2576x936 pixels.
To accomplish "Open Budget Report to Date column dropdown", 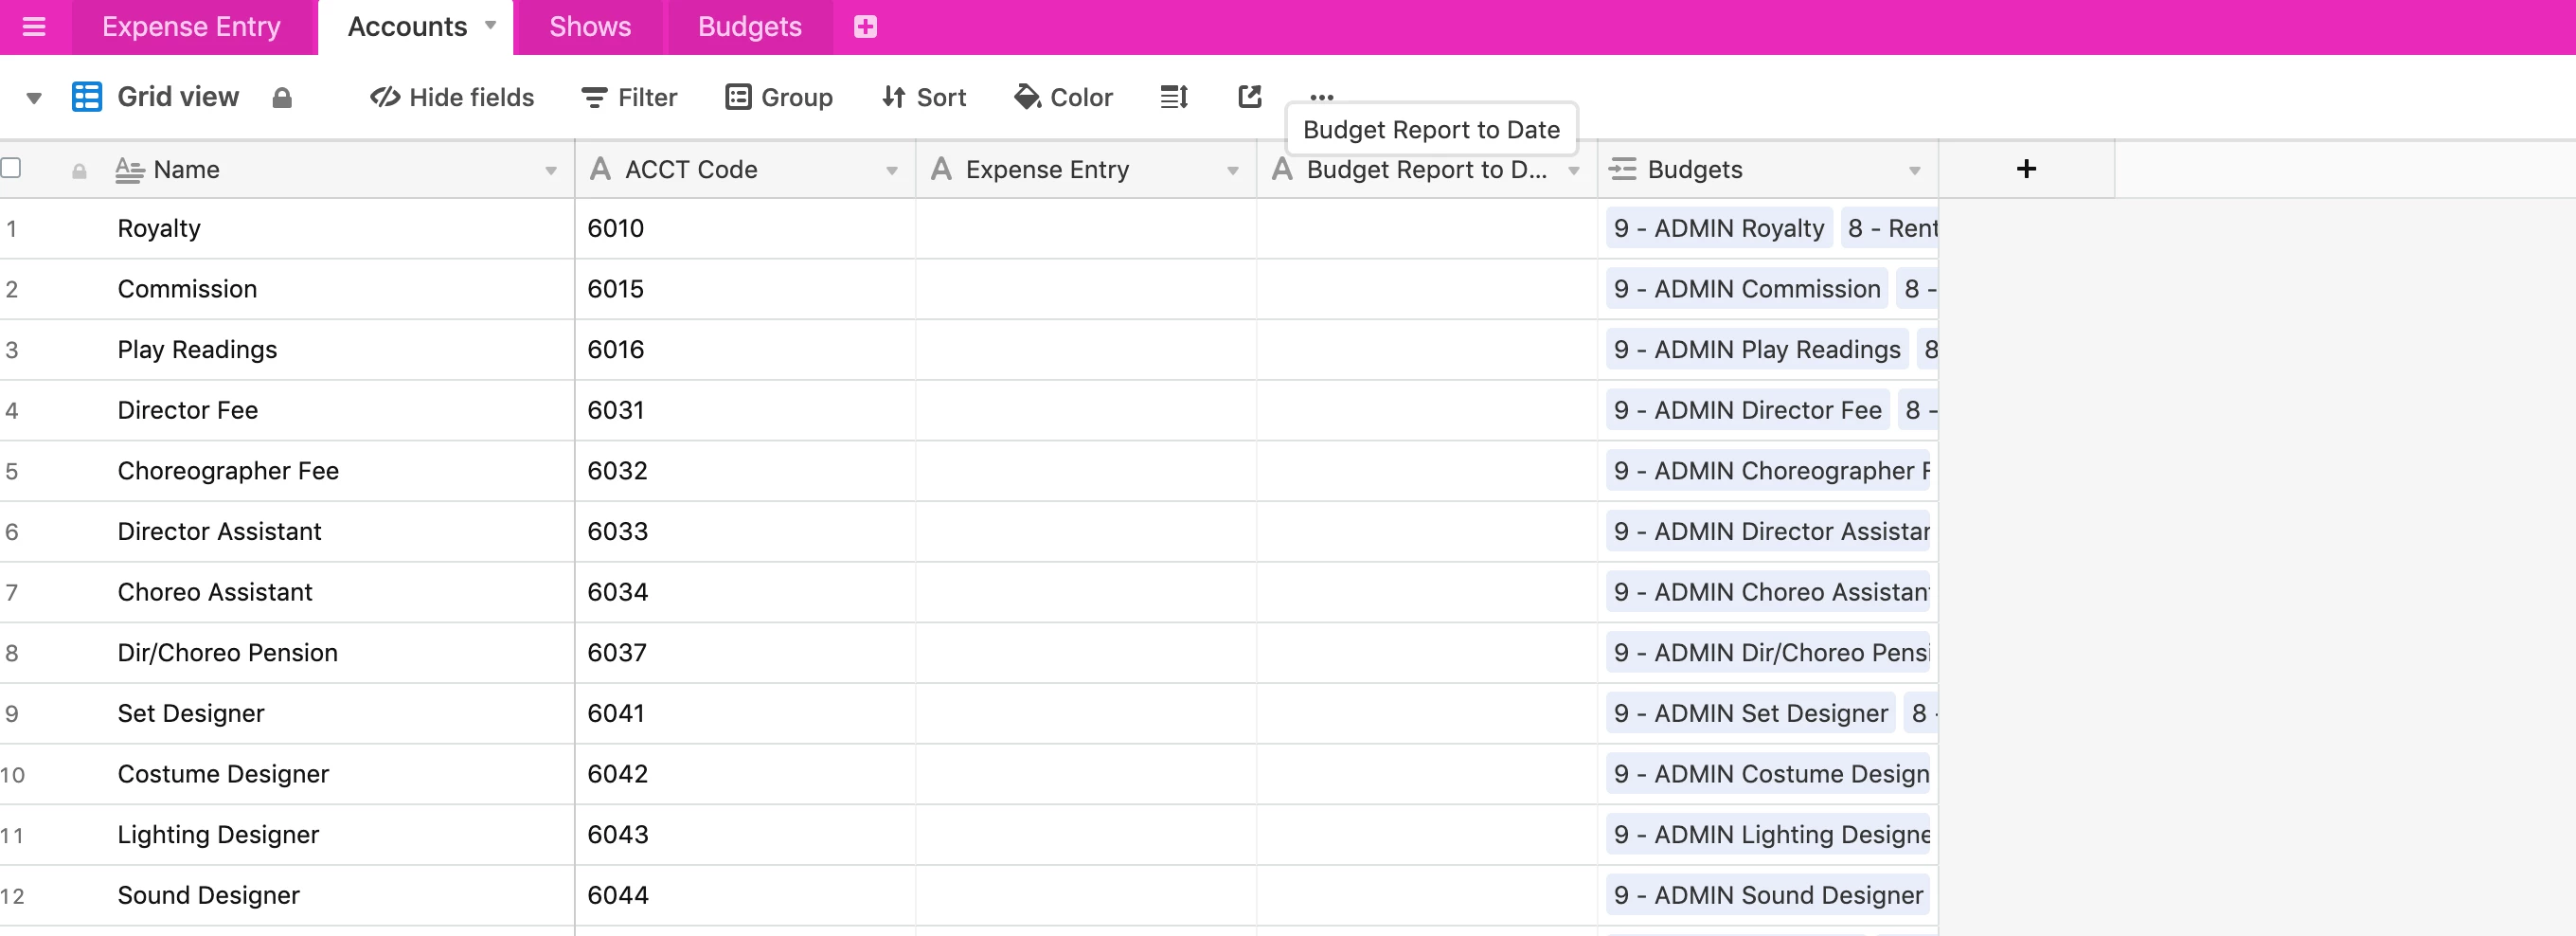I will pos(1574,171).
